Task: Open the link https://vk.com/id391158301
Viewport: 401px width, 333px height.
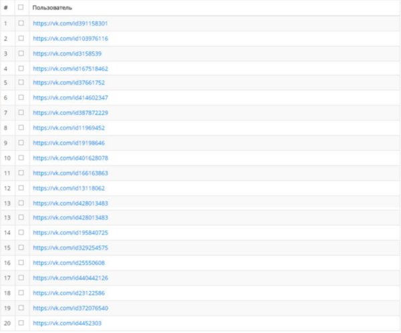Action: click(70, 23)
